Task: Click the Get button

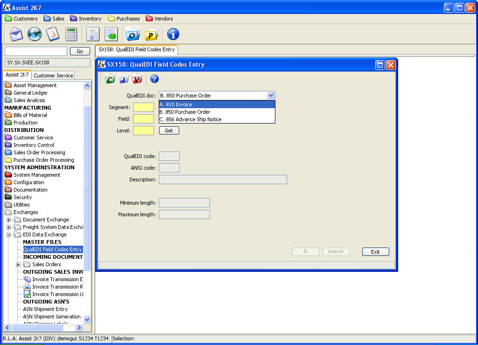Action: click(169, 131)
